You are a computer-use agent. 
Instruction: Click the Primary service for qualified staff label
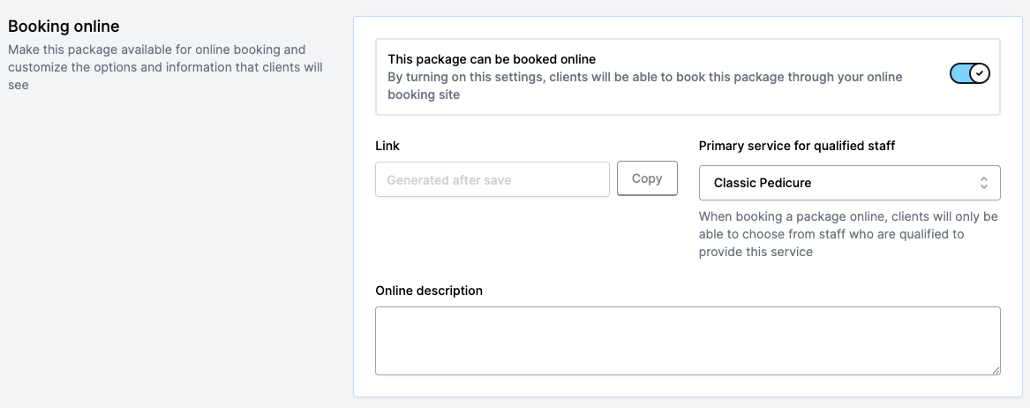click(x=796, y=146)
